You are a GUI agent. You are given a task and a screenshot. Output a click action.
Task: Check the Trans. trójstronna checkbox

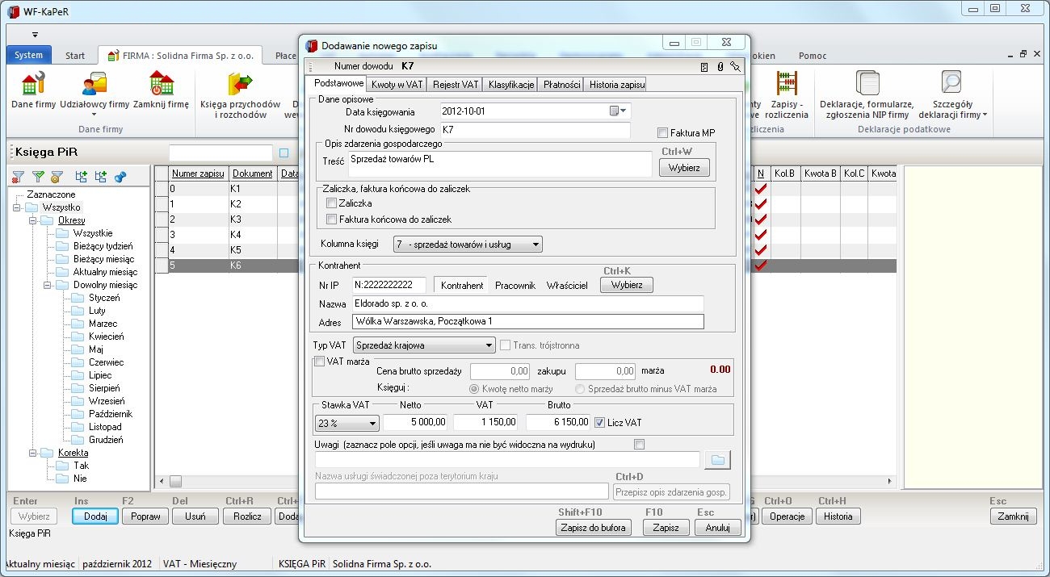point(506,345)
